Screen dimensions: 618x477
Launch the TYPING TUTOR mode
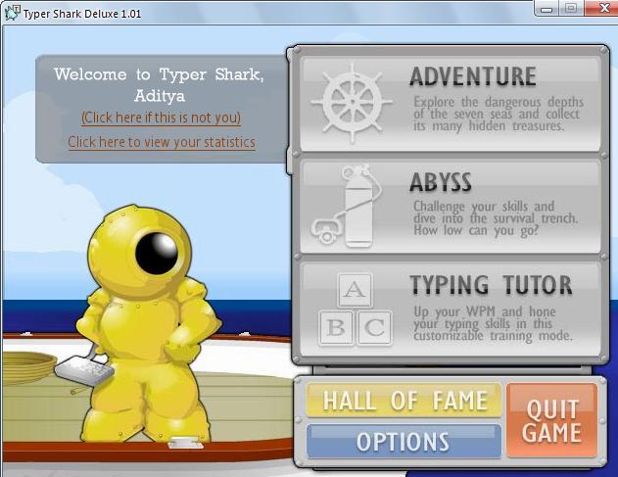(451, 310)
